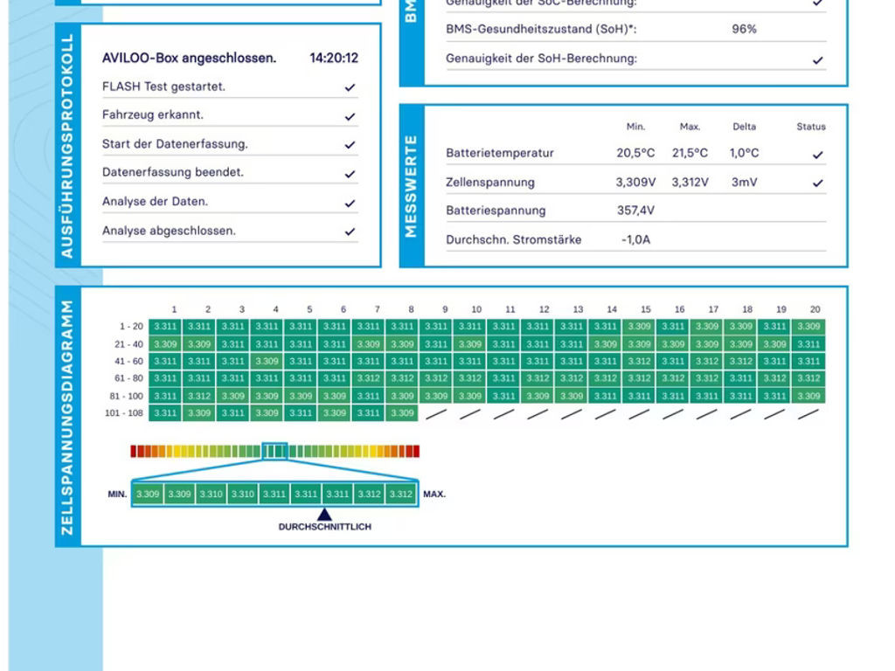Click the triangle marker above DURCHSCHNITTLICH

click(x=324, y=515)
